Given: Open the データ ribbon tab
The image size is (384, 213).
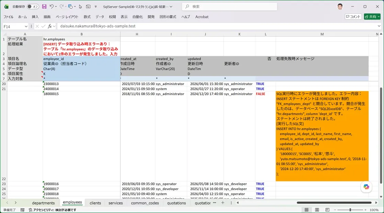Looking at the screenshot, I should [x=100, y=17].
